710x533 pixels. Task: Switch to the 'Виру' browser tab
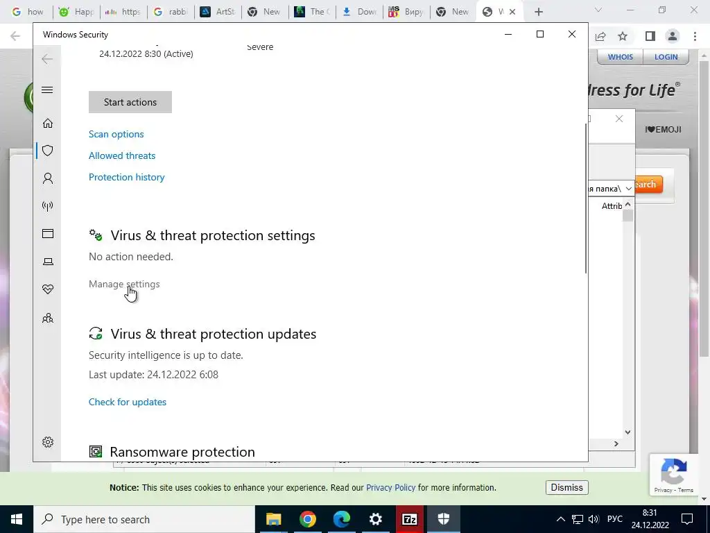(406, 12)
